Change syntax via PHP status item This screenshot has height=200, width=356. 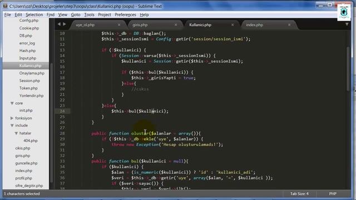(x=333, y=194)
